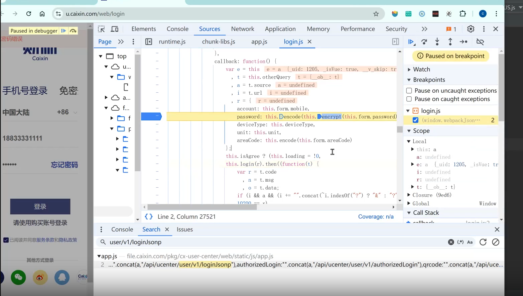Collapse the top frame tree node
Screen dimensions: 523x296
(x=101, y=56)
